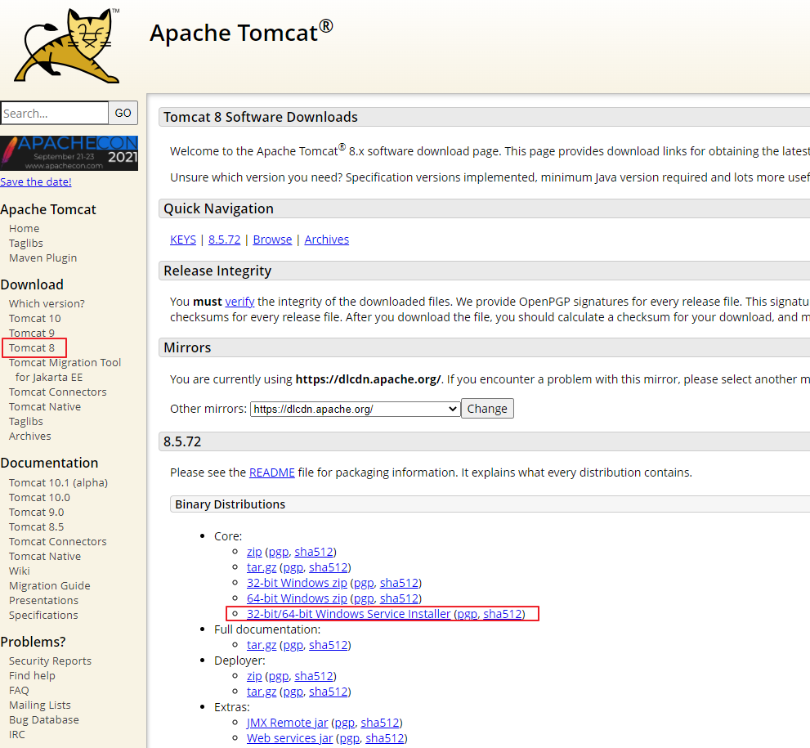
Task: Open sha512 for 32-bit Windows zip
Action: click(x=400, y=583)
